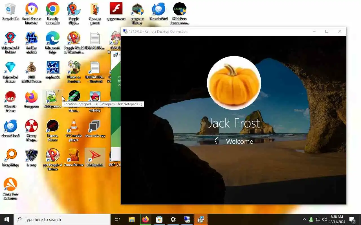Open Microsoft Store from the taskbar
Image resolution: width=361 pixels, height=225 pixels.
click(x=159, y=219)
